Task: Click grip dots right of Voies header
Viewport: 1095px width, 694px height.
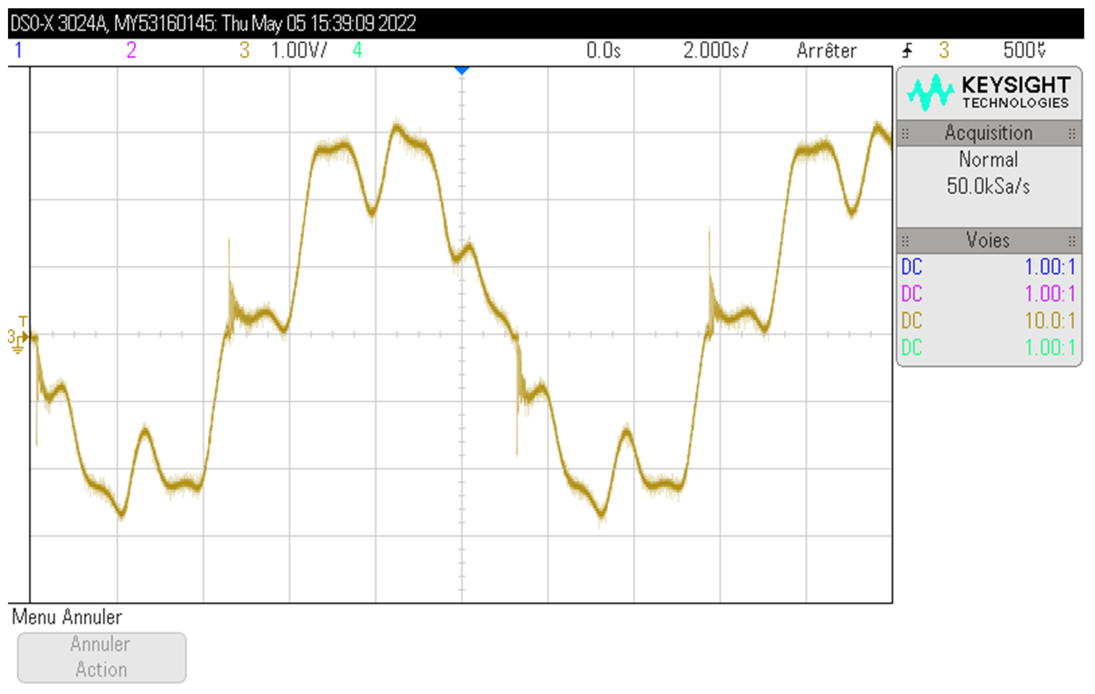Action: click(1072, 241)
